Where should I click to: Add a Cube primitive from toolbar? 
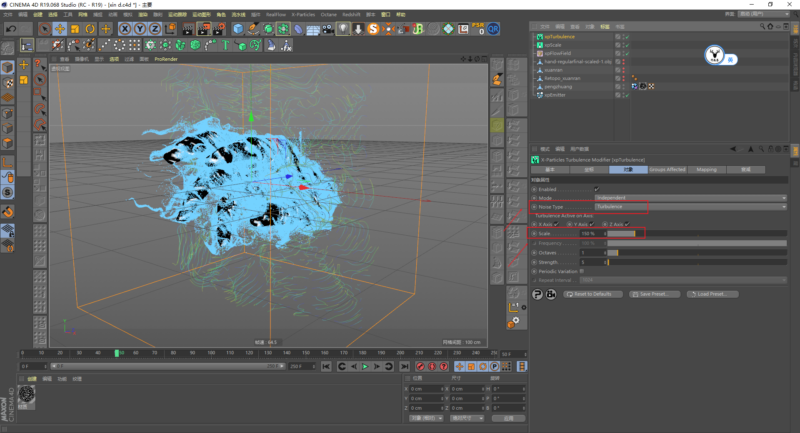point(238,29)
